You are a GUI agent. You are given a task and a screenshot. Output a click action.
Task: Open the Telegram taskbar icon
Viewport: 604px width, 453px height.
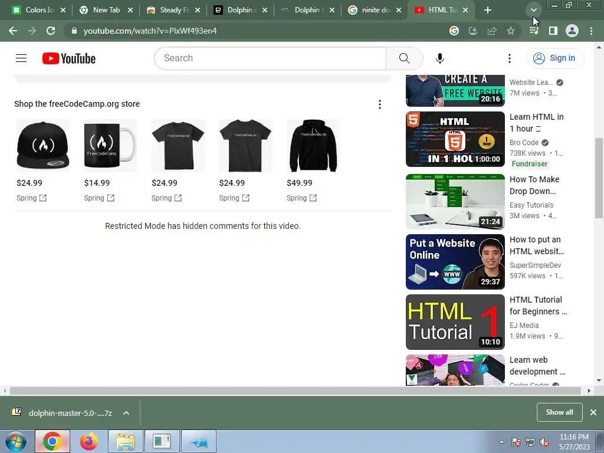click(199, 441)
